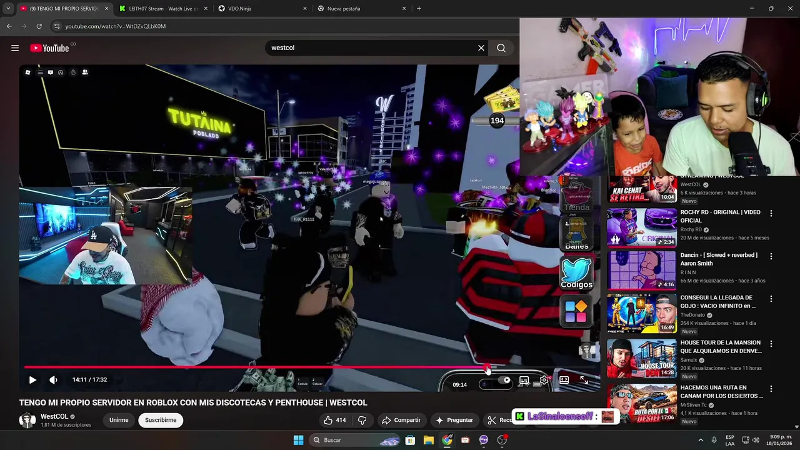Subscribe with the Suscribirme button

pos(161,420)
